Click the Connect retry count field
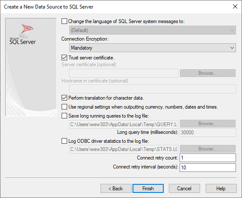The width and height of the screenshot is (242, 198). click(x=208, y=158)
